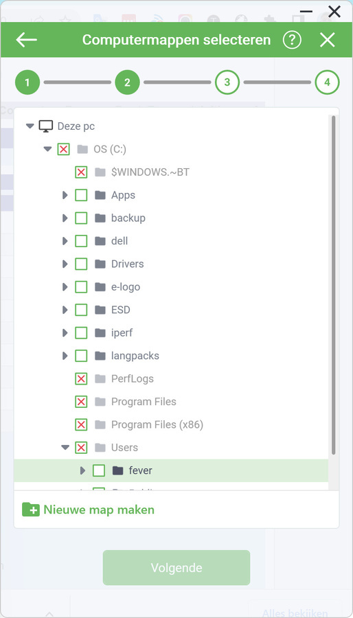Close the dialog with the white X icon
Viewport: 353px width, 618px height.
pyautogui.click(x=327, y=40)
